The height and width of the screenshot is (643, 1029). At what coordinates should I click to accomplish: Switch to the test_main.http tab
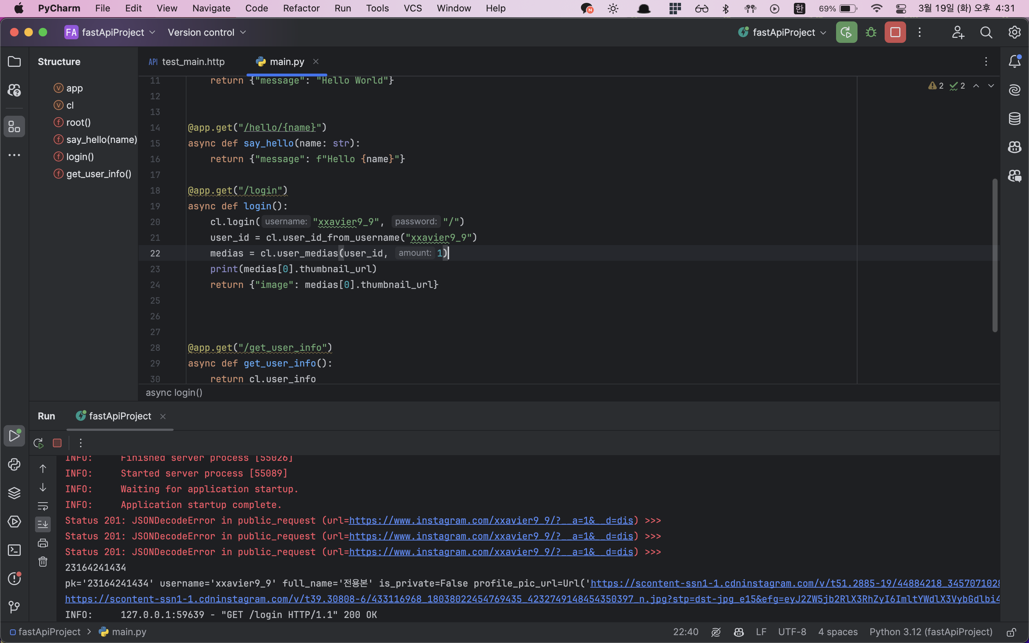[x=187, y=62]
